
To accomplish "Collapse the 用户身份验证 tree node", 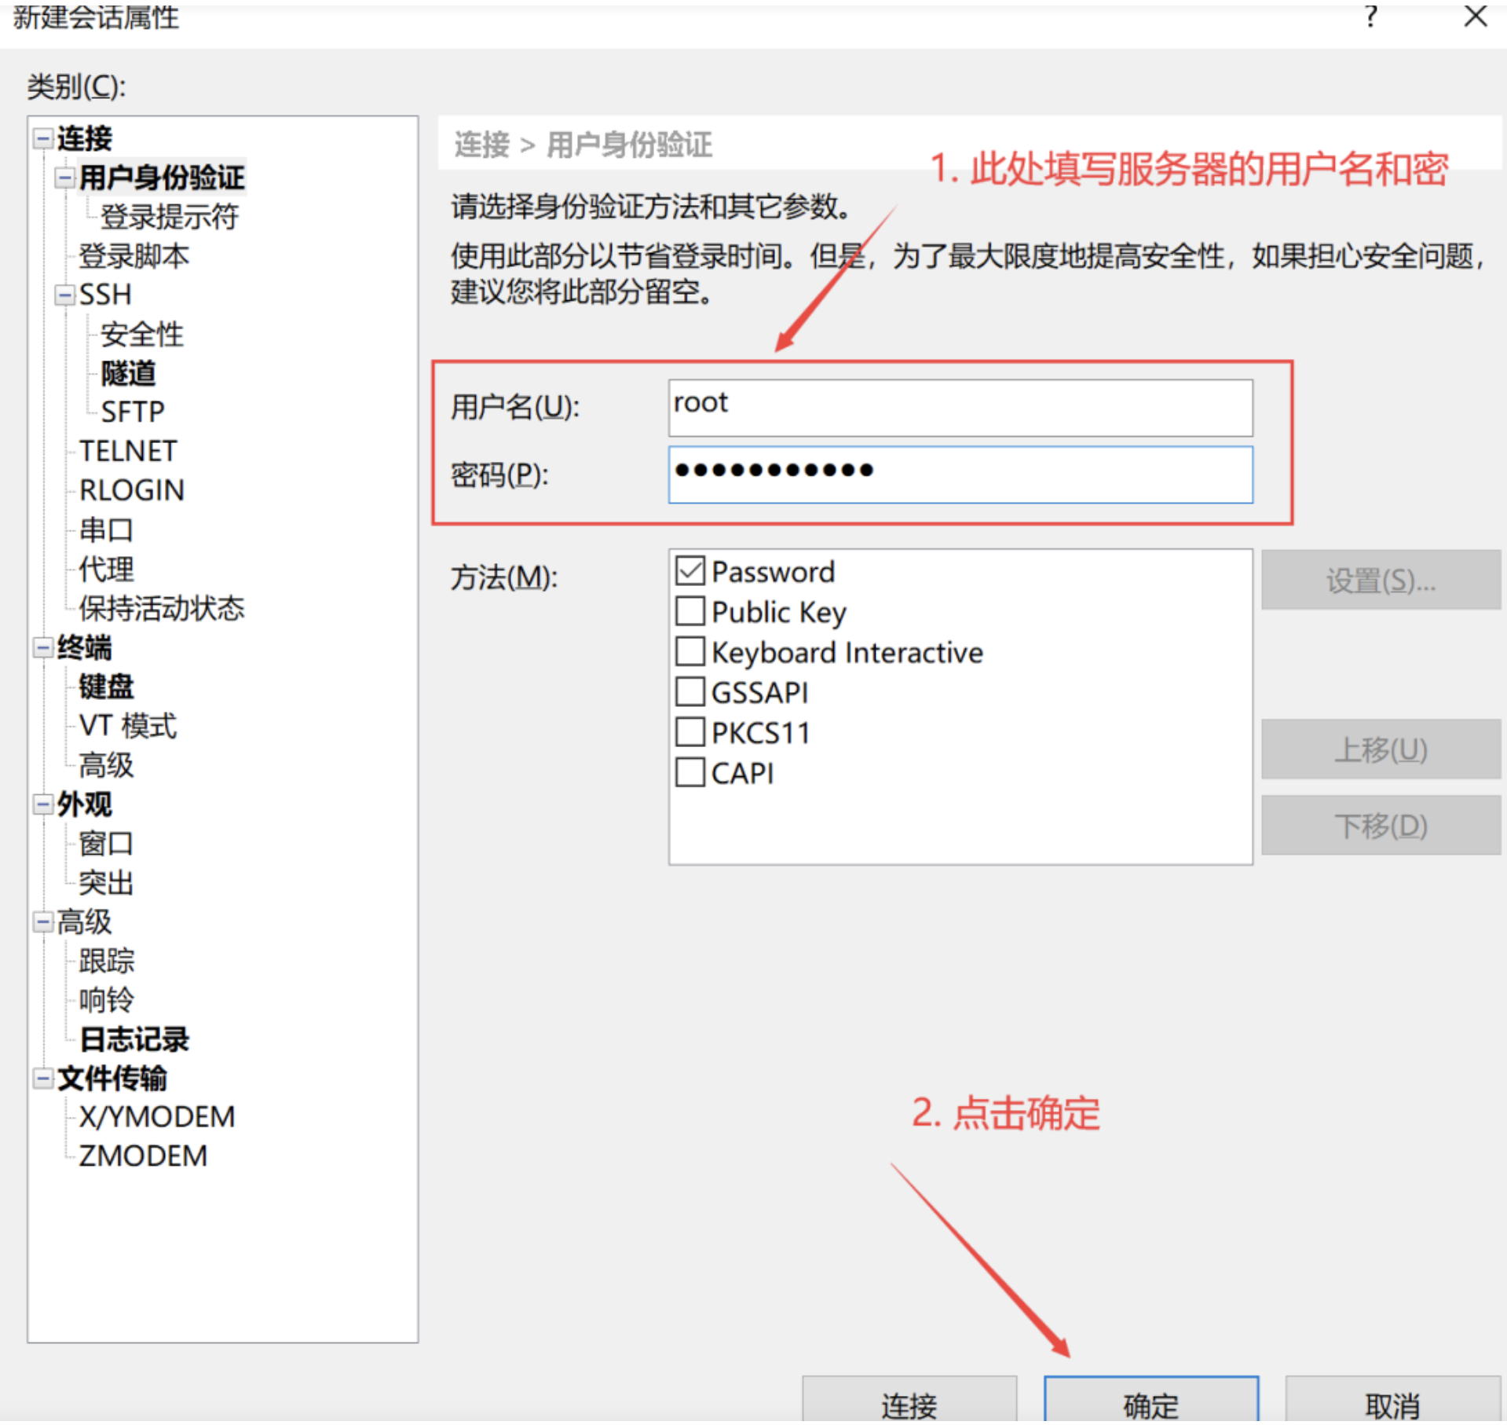I will click(x=64, y=178).
